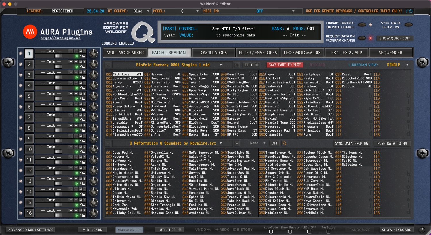Click the volume knob for part 7

[x=93, y=117]
